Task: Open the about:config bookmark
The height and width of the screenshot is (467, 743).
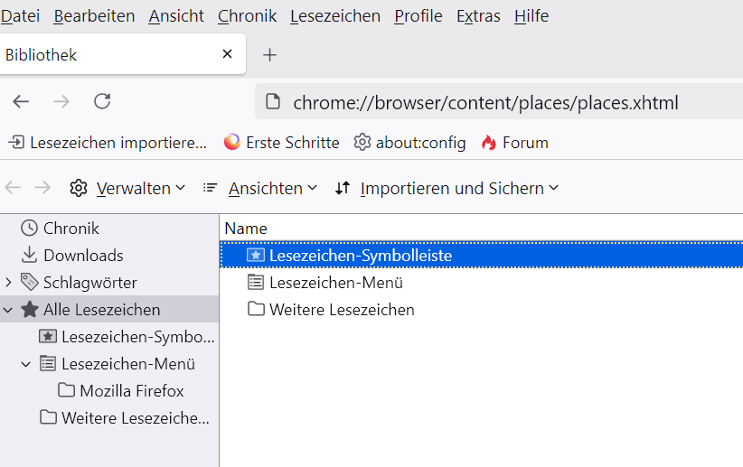Action: [x=409, y=143]
